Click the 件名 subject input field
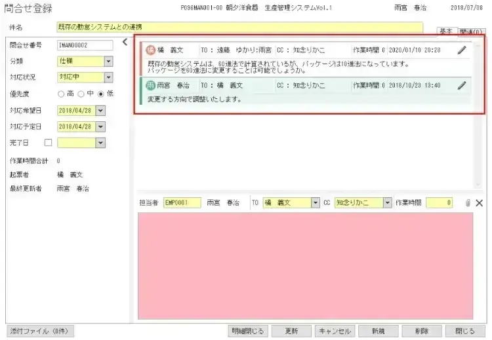This screenshot has width=492, height=340. (x=239, y=28)
